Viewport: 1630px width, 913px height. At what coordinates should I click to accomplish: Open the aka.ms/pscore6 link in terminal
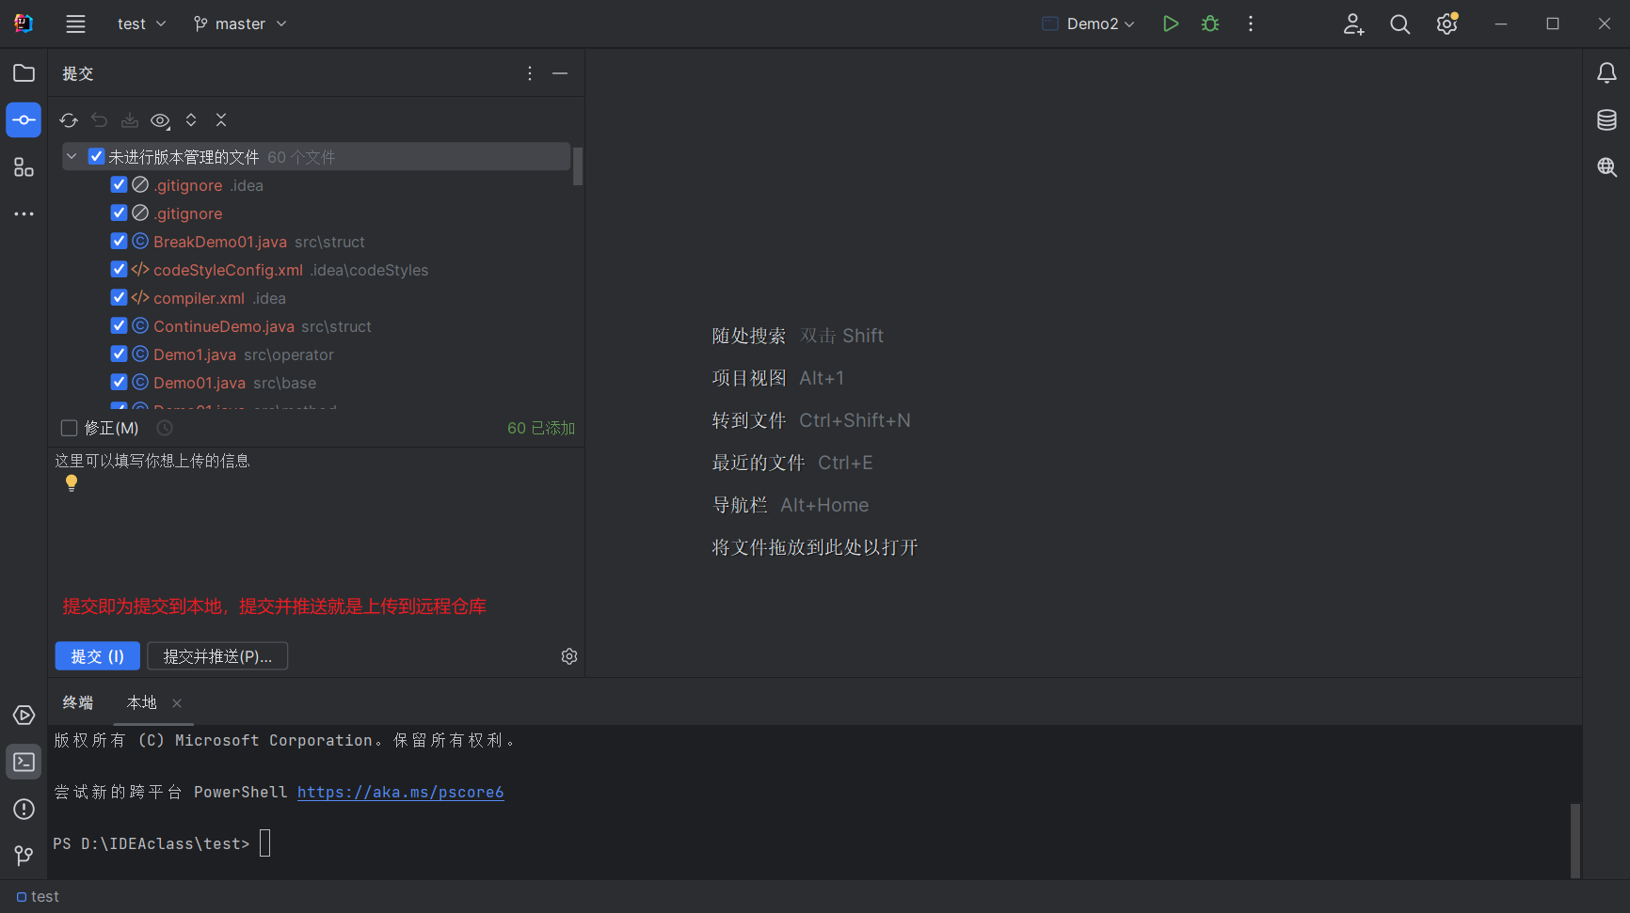400,793
